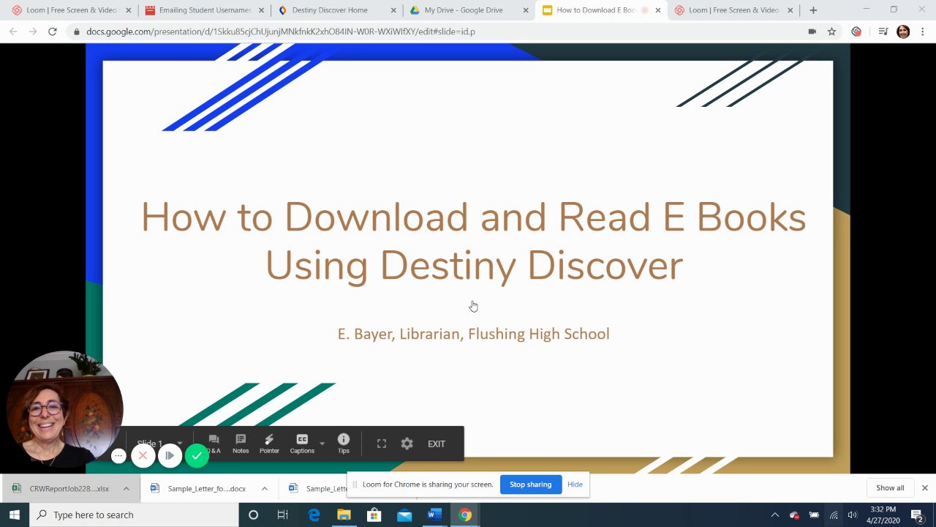Click Chrome icon on taskbar
936x527 pixels.
[x=465, y=515]
